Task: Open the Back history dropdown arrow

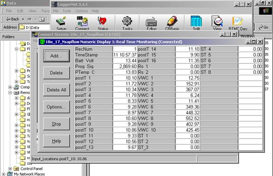Action: click(23, 19)
